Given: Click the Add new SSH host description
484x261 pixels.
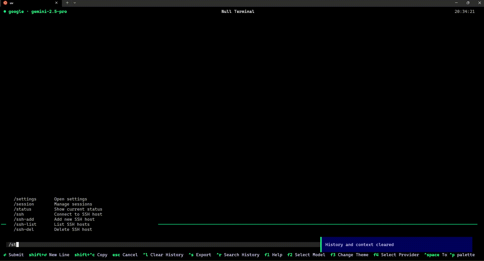Looking at the screenshot, I should click(x=74, y=219).
